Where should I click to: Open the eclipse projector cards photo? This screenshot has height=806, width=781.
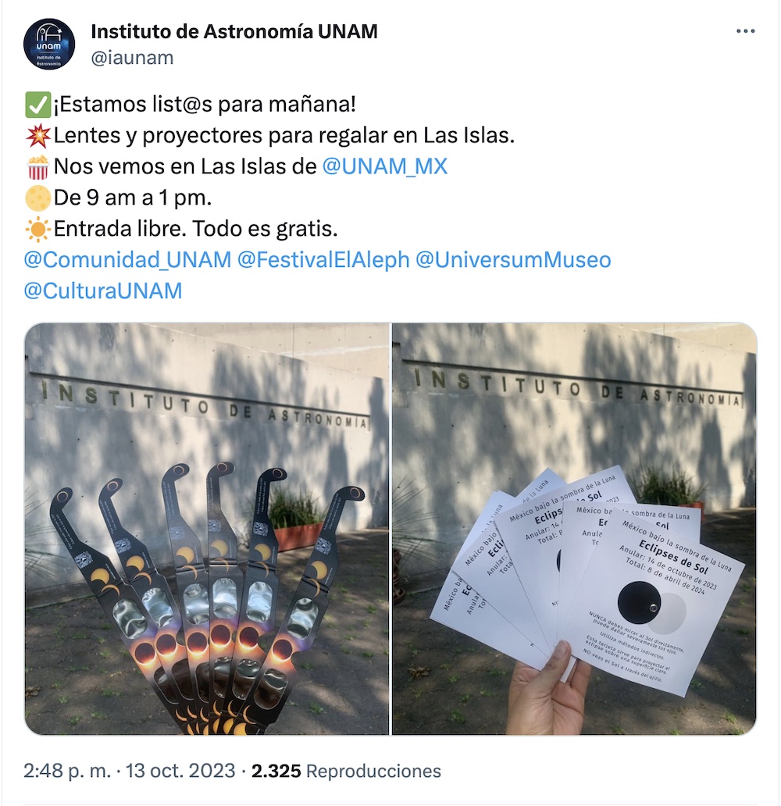click(574, 529)
